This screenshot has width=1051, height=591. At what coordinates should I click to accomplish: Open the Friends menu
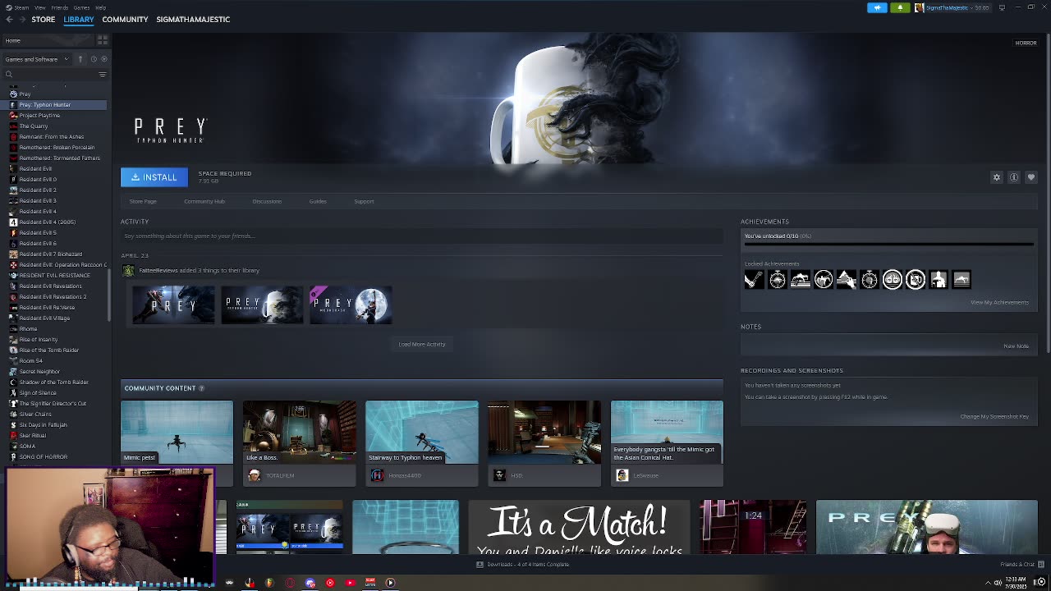tap(60, 7)
